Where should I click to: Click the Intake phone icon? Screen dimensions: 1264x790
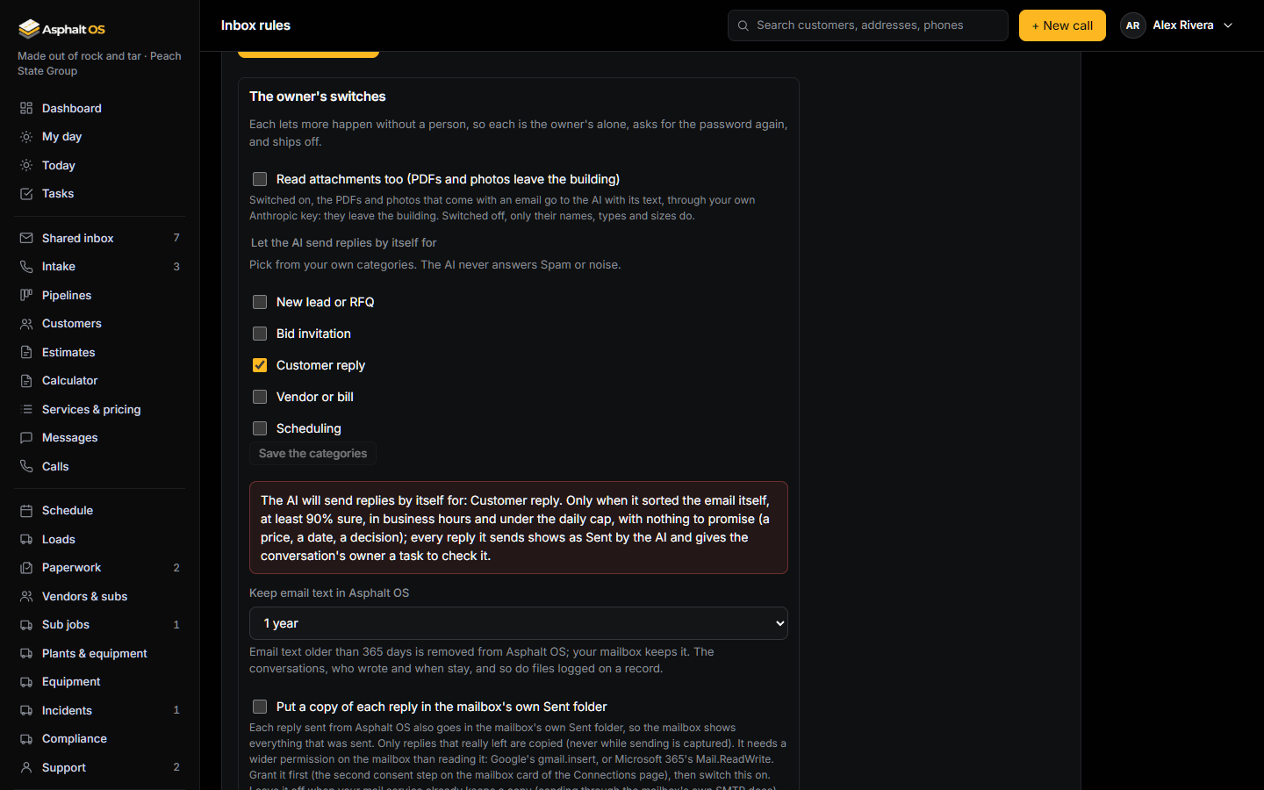26,267
